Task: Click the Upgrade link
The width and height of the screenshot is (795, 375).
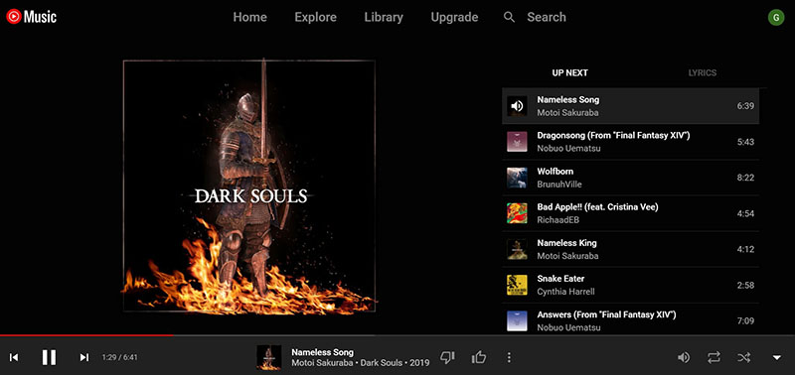Action: [454, 17]
